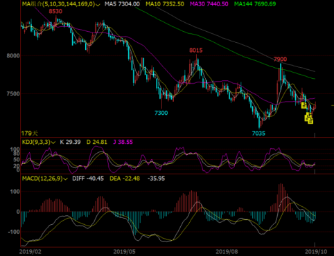
Task: Click the uppermost yellow note marker on candles
Action: click(x=304, y=106)
